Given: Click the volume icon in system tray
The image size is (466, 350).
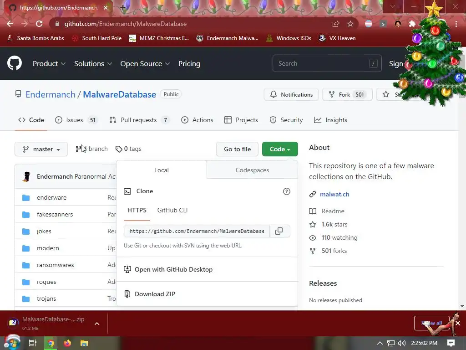Looking at the screenshot, I should coord(401,343).
